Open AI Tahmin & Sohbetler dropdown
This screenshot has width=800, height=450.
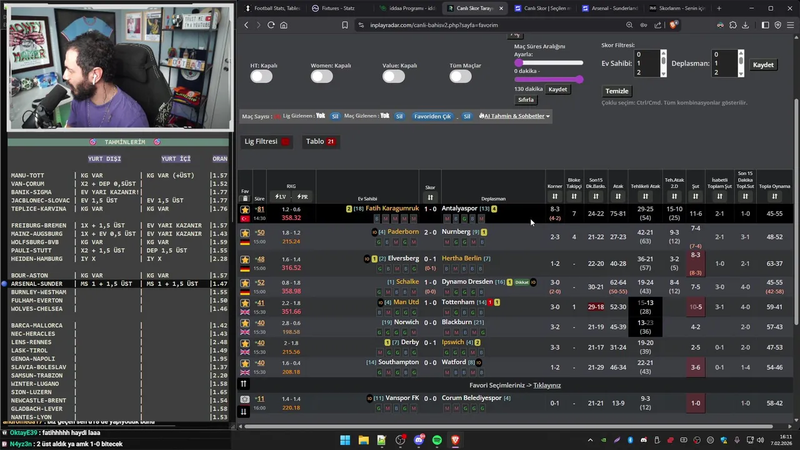tap(514, 116)
